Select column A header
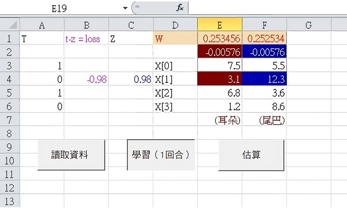Image resolution: width=347 pixels, height=208 pixels. pos(42,24)
